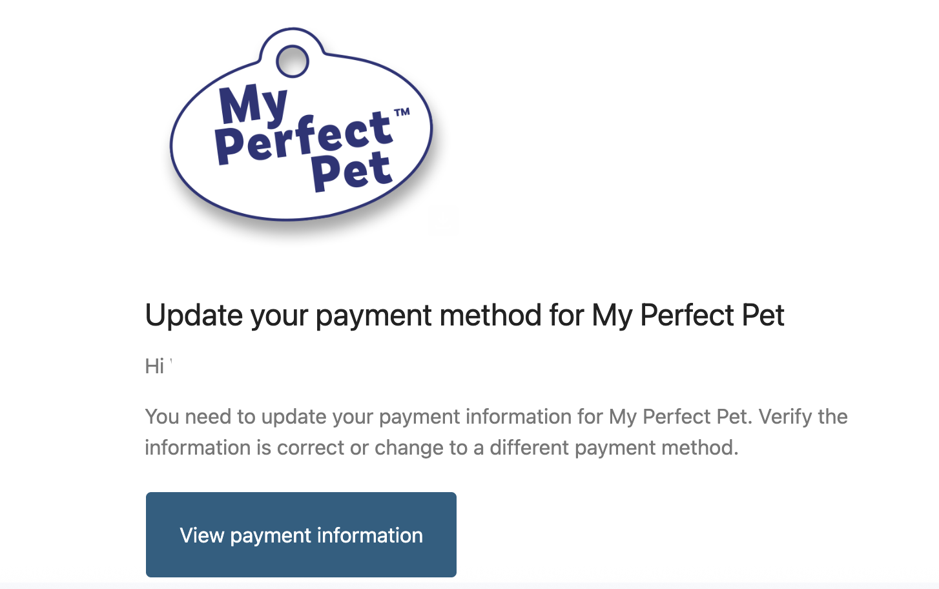Click the word "Update" in the heading
939x589 pixels.
pyautogui.click(x=194, y=315)
